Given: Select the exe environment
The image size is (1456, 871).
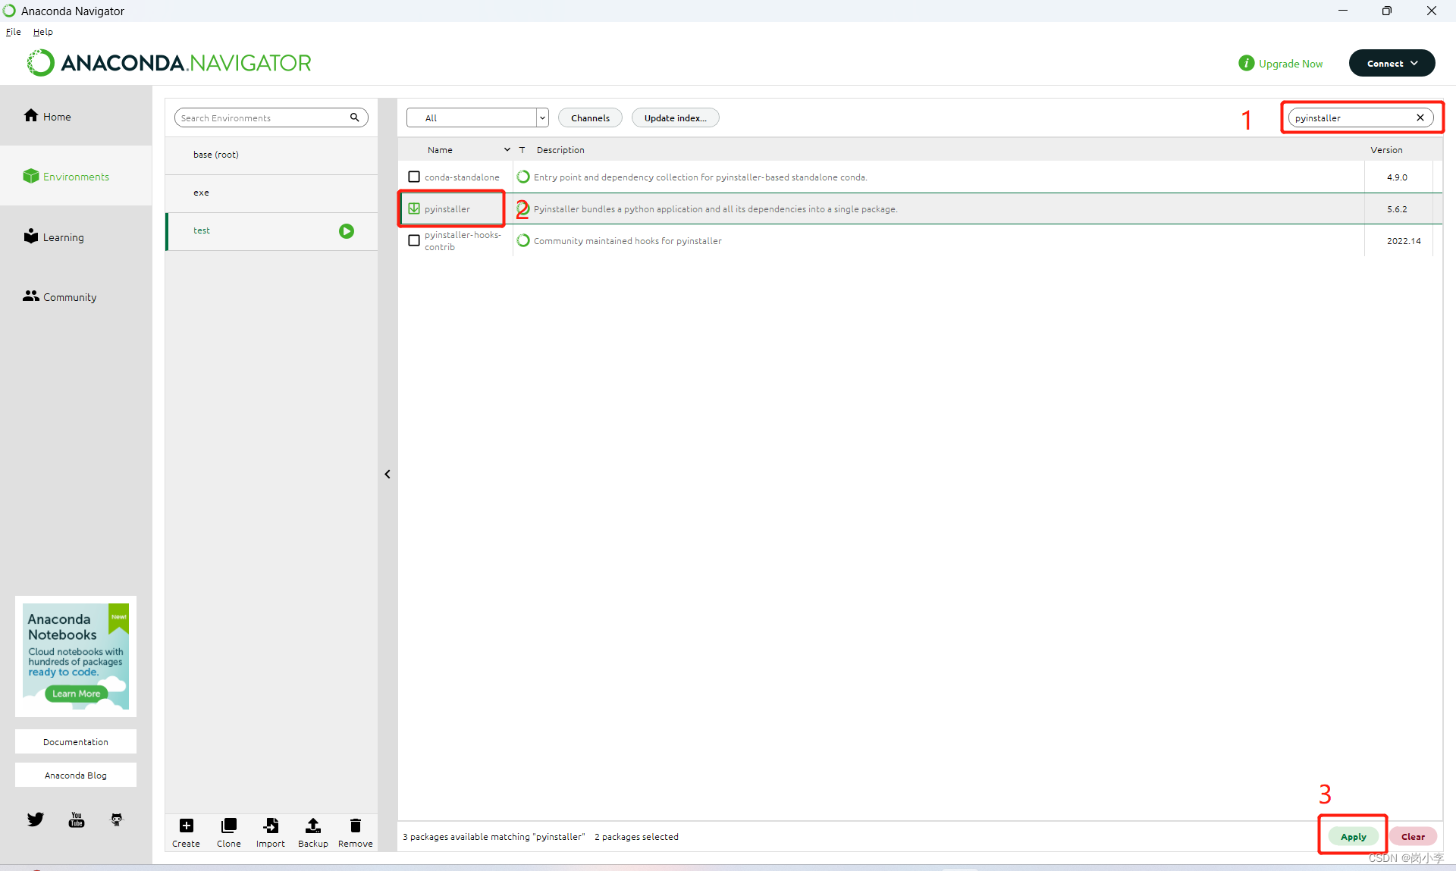Looking at the screenshot, I should (271, 193).
